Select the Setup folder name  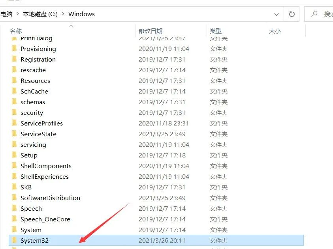click(x=29, y=155)
